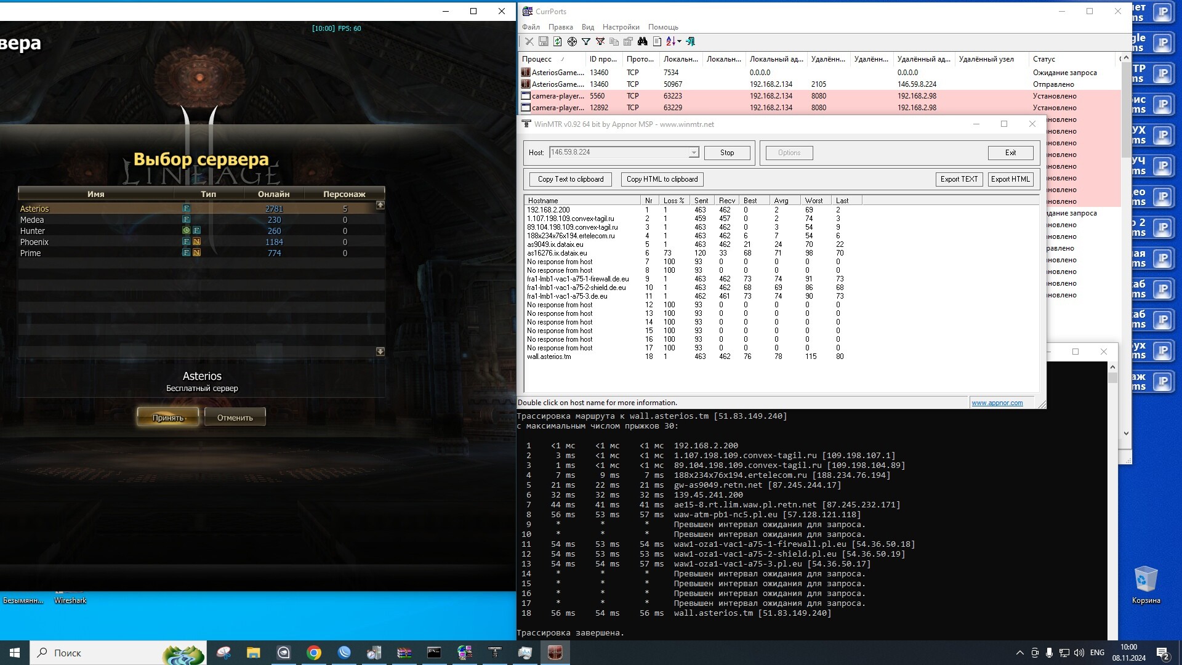Click the A-Z sort icon in CurrPorts

pos(670,41)
